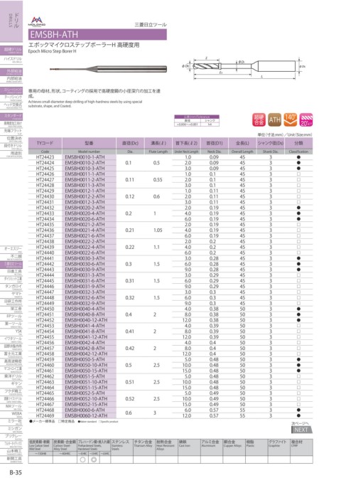Open the タンガロイ maker tab
This screenshot has width=341, height=483.
point(11,287)
